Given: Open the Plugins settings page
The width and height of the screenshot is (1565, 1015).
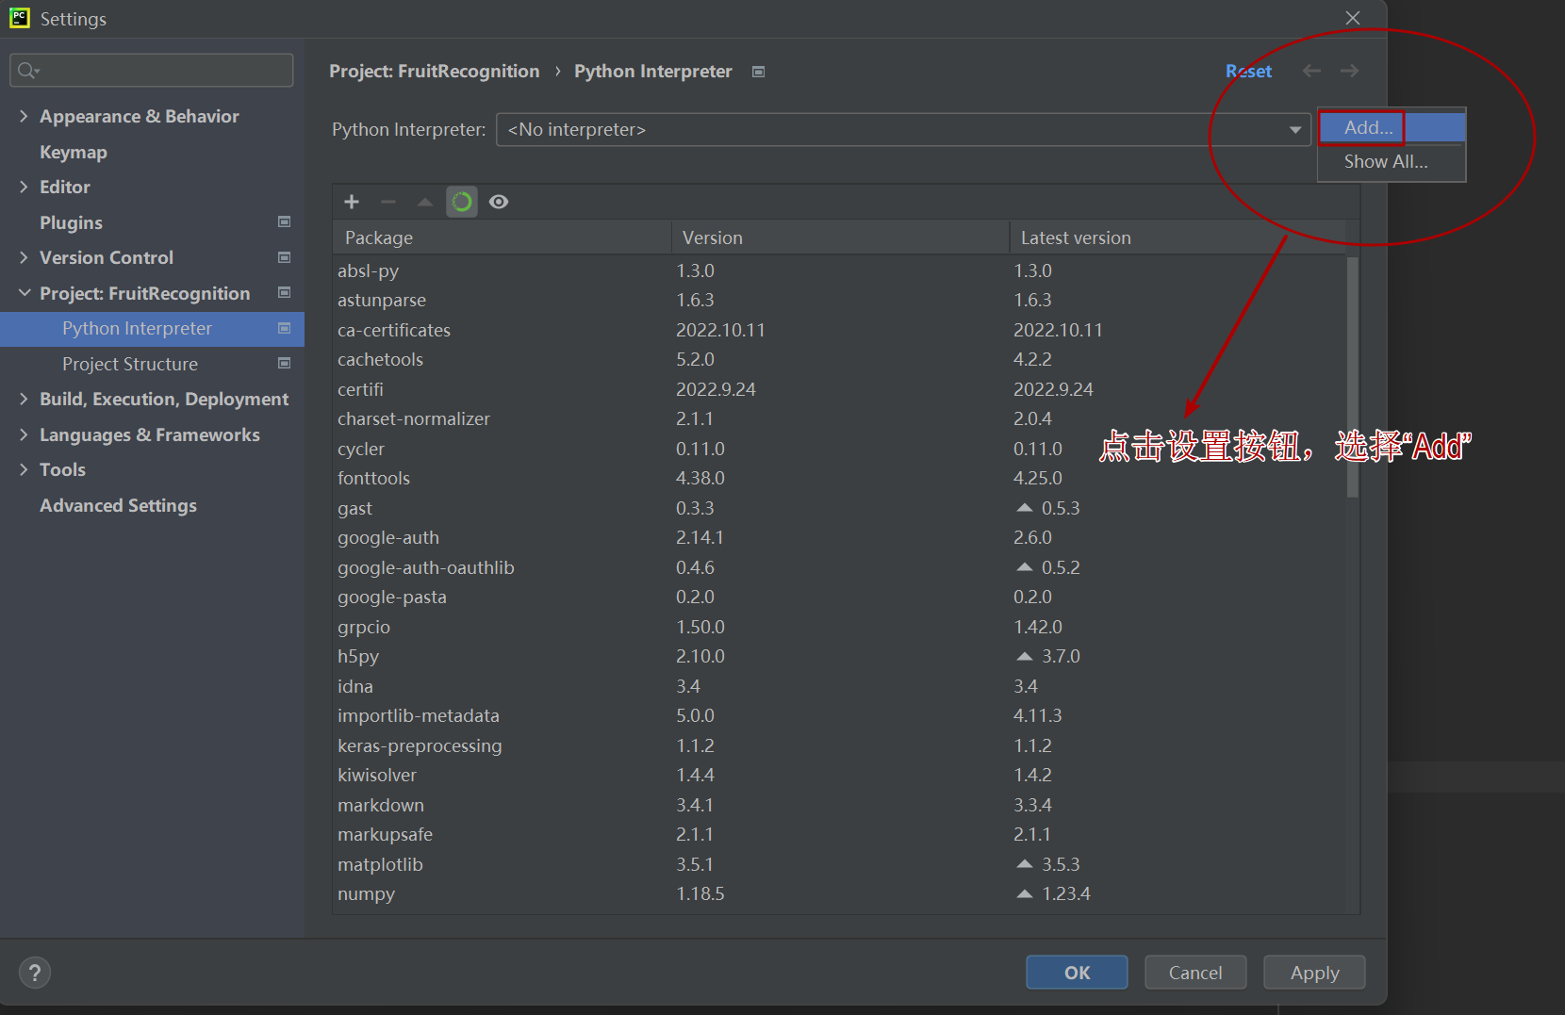Looking at the screenshot, I should click(71, 222).
